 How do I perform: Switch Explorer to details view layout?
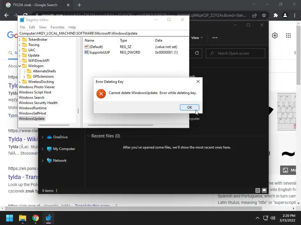pos(257,190)
